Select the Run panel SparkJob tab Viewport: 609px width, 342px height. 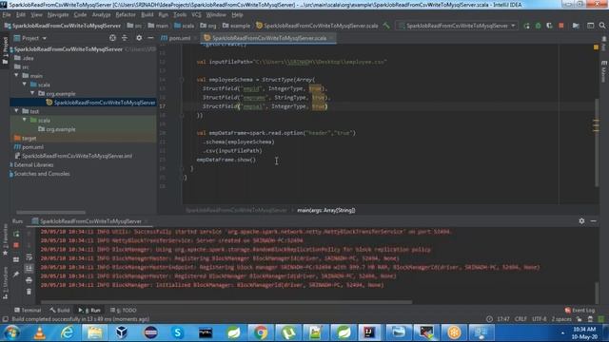[x=90, y=221]
